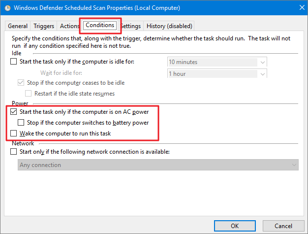
Task: Go to the Actions tab
Action: (x=69, y=26)
